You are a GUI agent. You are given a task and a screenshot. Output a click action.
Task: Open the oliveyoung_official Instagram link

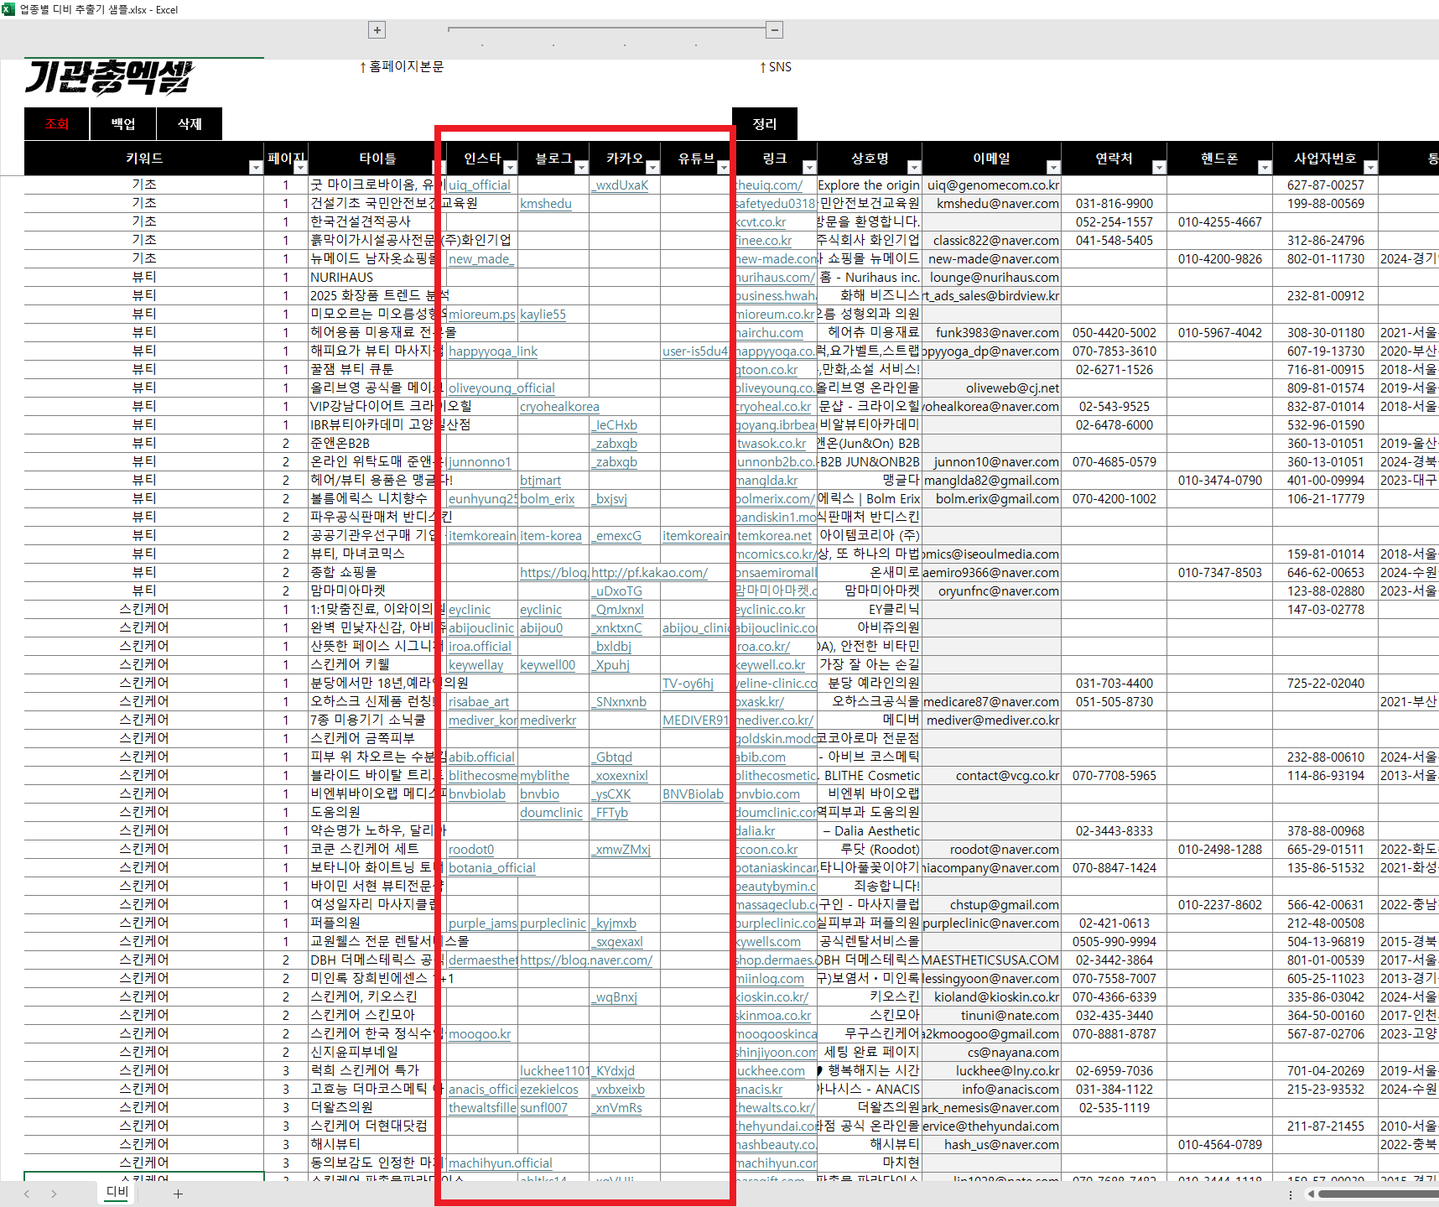(501, 388)
